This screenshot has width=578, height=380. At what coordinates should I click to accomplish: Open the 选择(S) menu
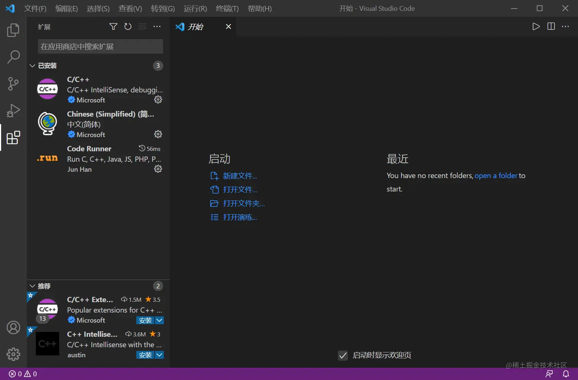click(x=98, y=8)
